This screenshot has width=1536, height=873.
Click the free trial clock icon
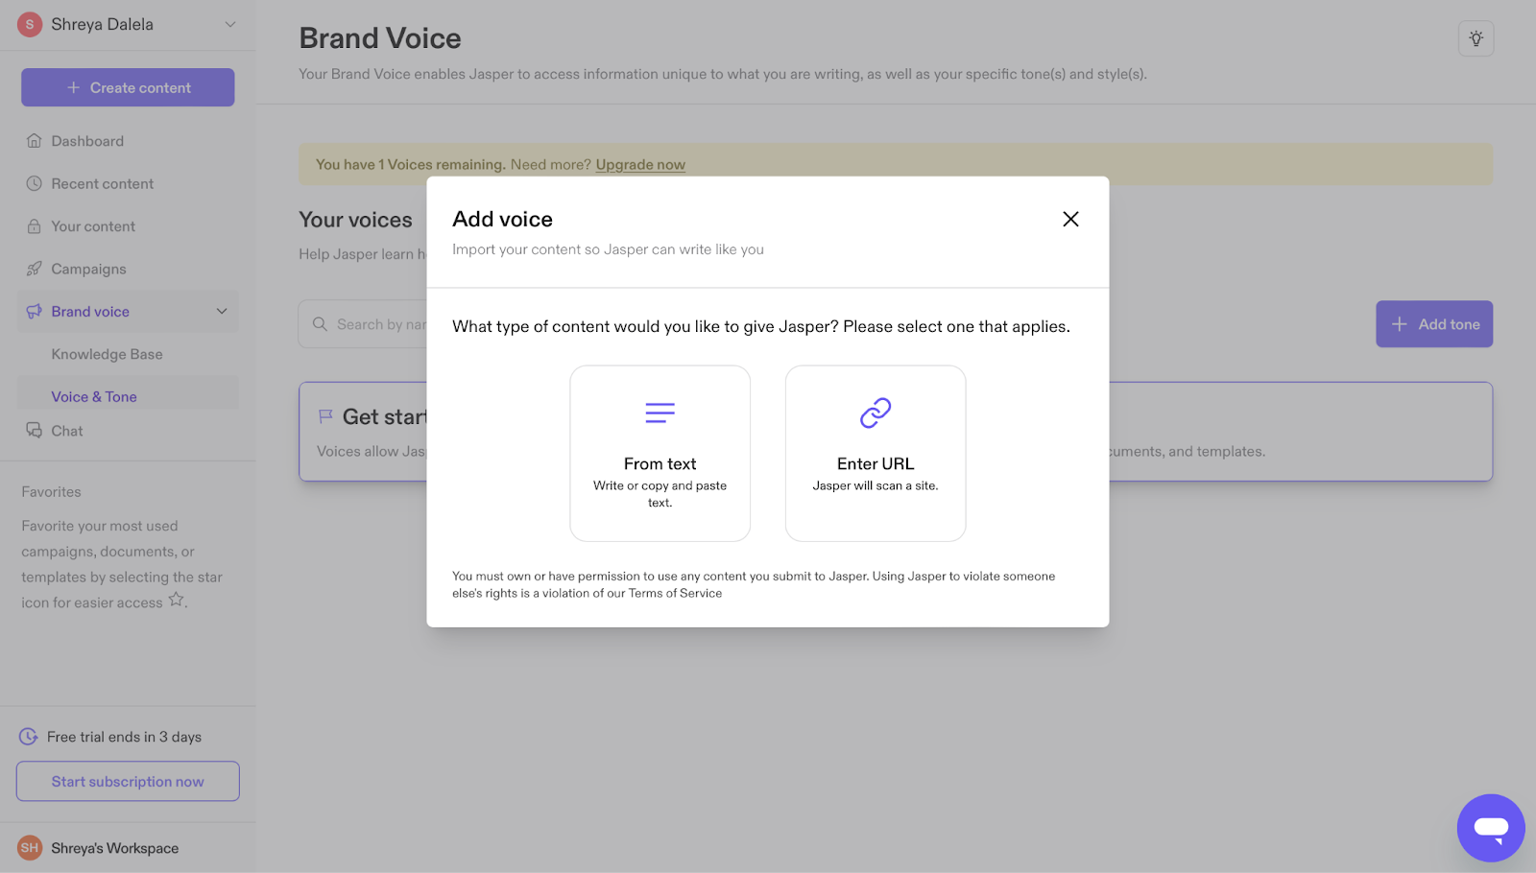[x=29, y=737]
